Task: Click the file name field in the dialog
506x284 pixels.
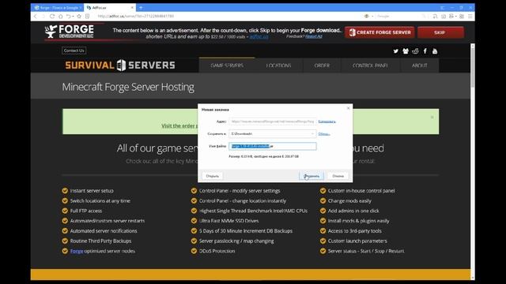Action: click(x=273, y=146)
